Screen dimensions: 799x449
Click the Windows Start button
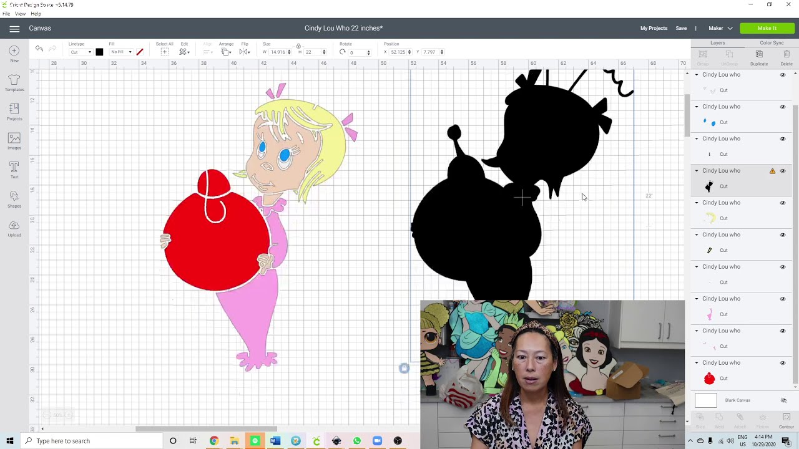pos(9,441)
